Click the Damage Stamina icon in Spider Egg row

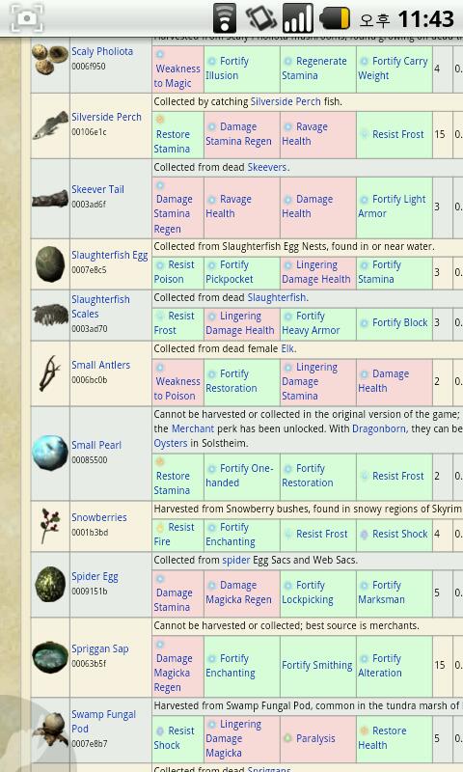point(160,578)
